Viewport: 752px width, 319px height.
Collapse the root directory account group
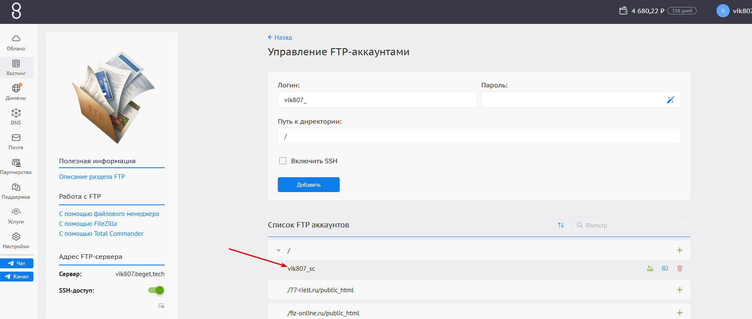[x=279, y=250]
